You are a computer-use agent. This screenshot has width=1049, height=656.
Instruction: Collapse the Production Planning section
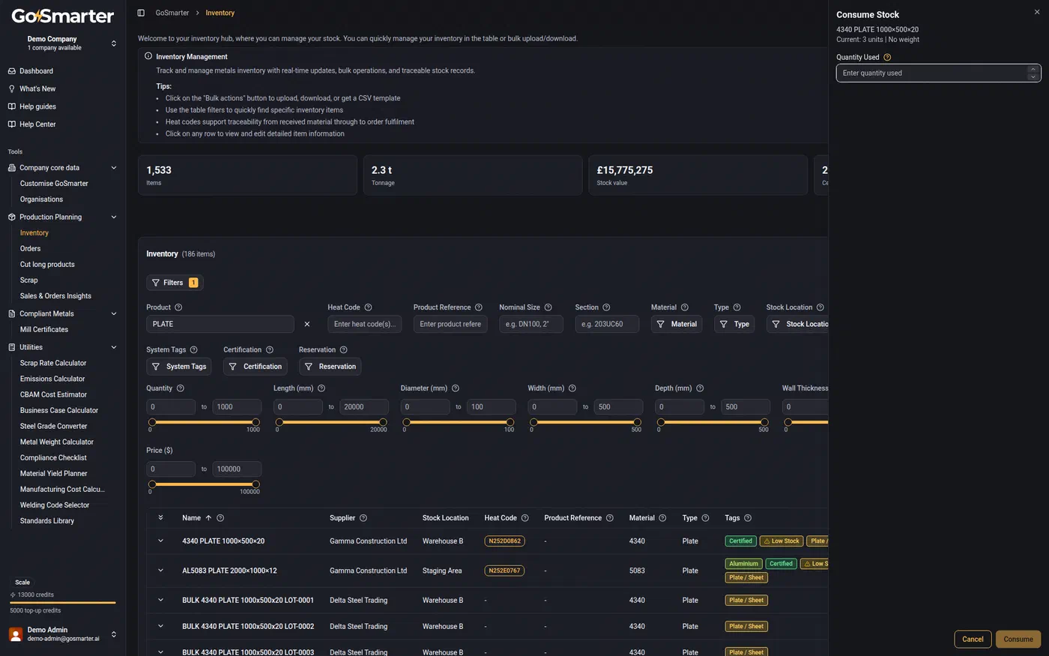(114, 217)
